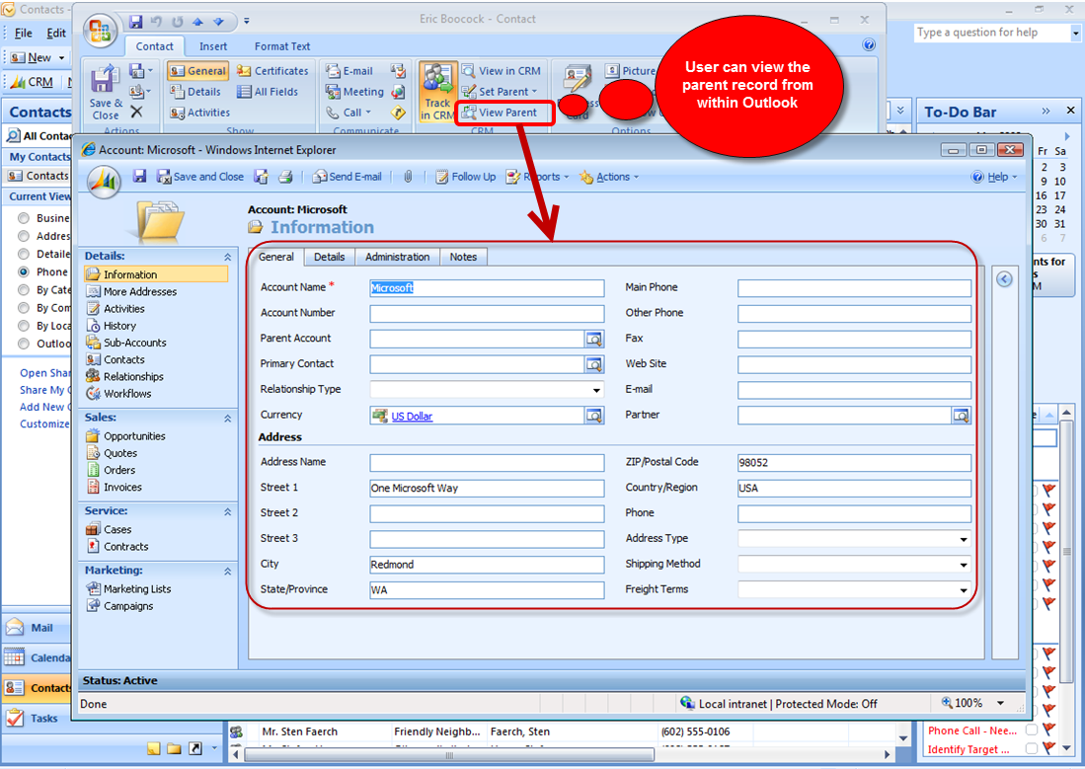Select the By Loca view radio button

coord(24,326)
